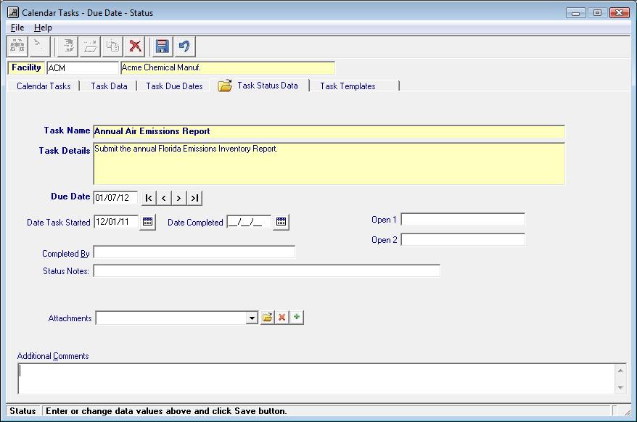Click the red X delete record toolbar icon

click(135, 46)
